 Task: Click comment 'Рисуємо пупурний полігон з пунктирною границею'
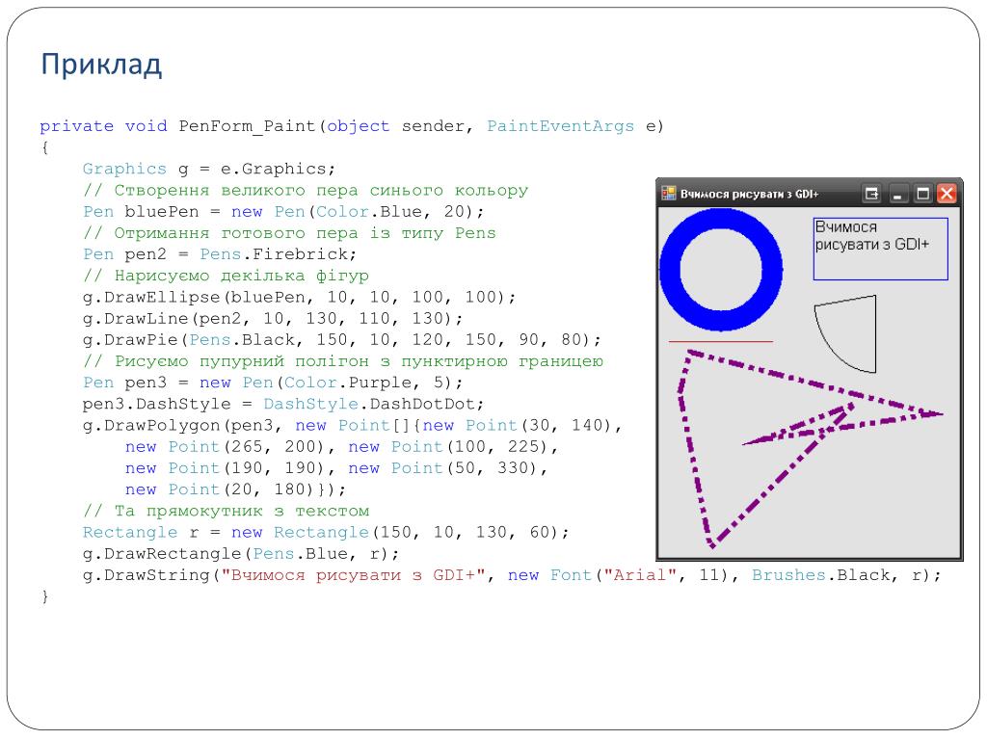[343, 362]
